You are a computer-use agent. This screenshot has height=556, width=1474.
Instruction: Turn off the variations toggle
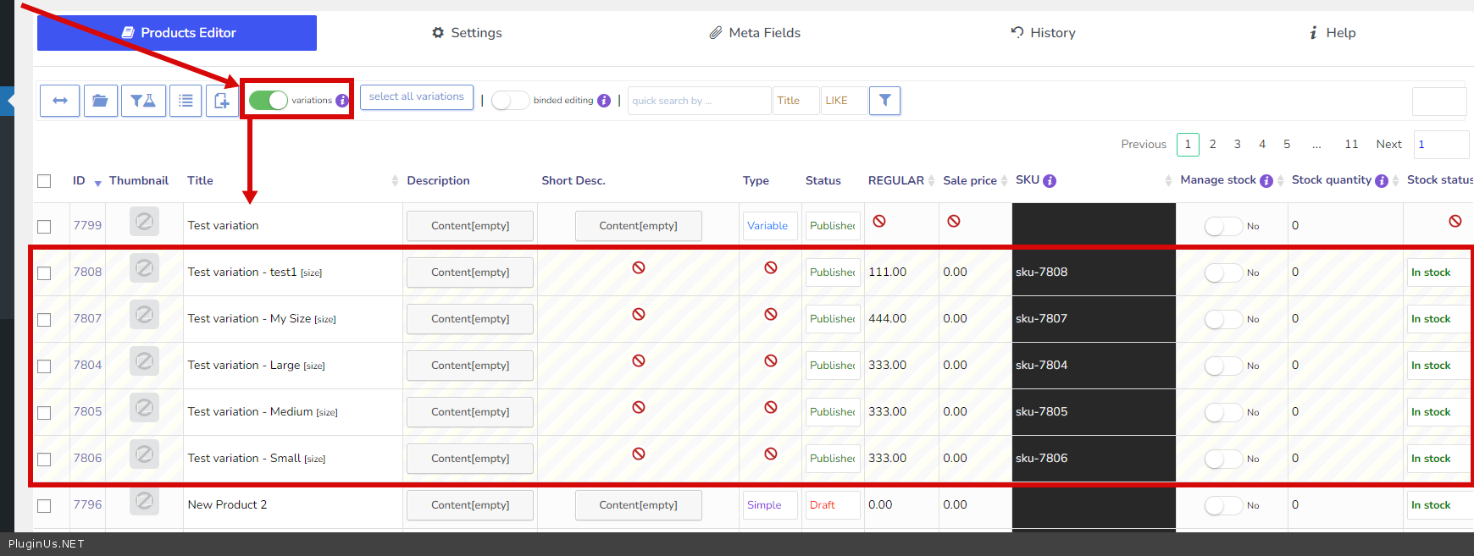pyautogui.click(x=269, y=101)
